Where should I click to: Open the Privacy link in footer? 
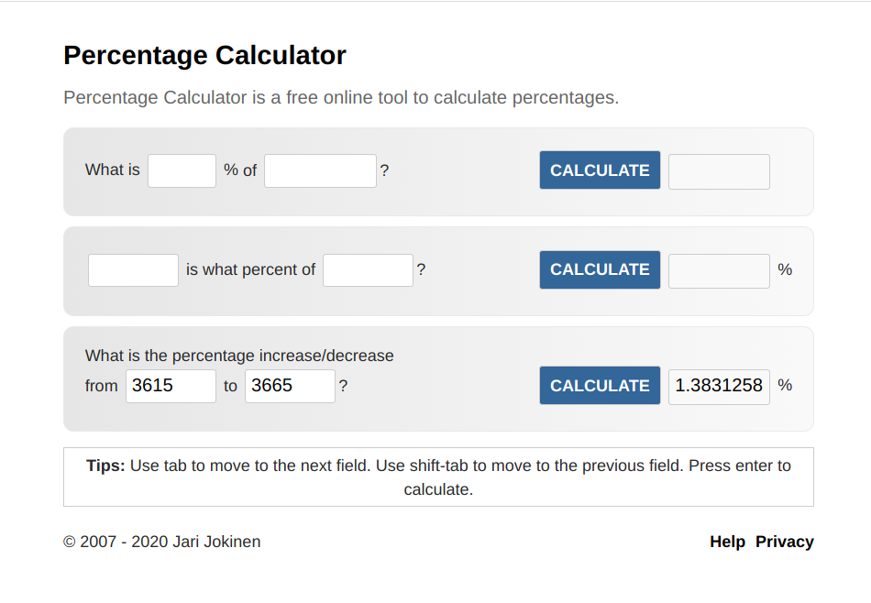[784, 542]
